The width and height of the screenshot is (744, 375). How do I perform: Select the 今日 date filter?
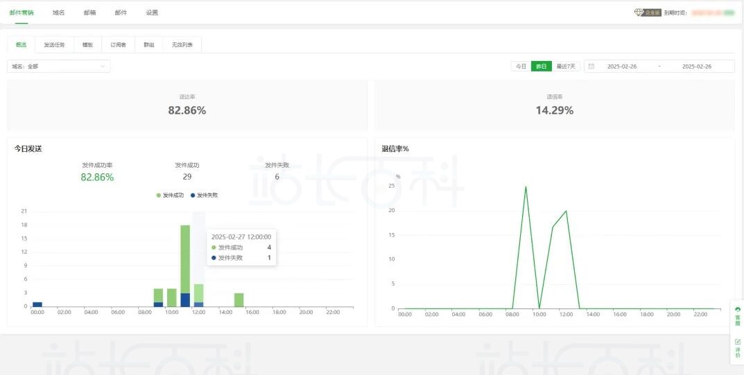pyautogui.click(x=521, y=67)
